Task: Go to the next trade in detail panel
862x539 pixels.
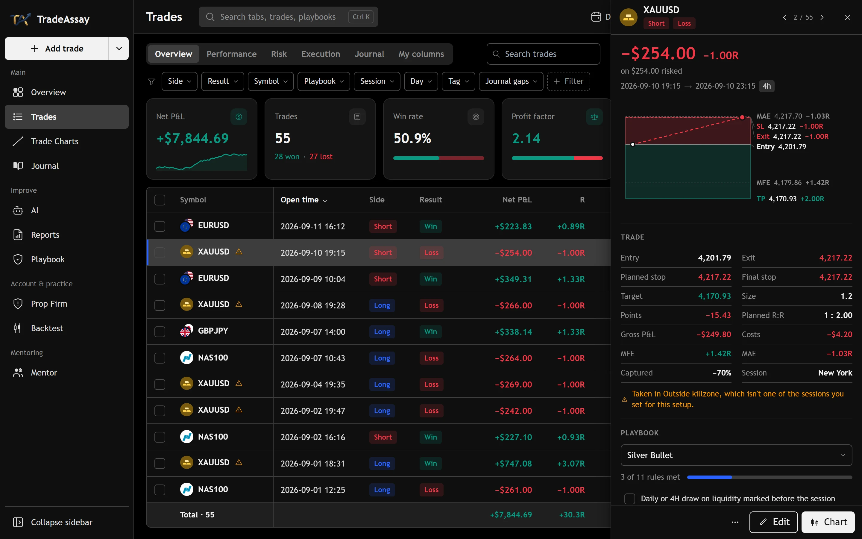Action: tap(822, 17)
